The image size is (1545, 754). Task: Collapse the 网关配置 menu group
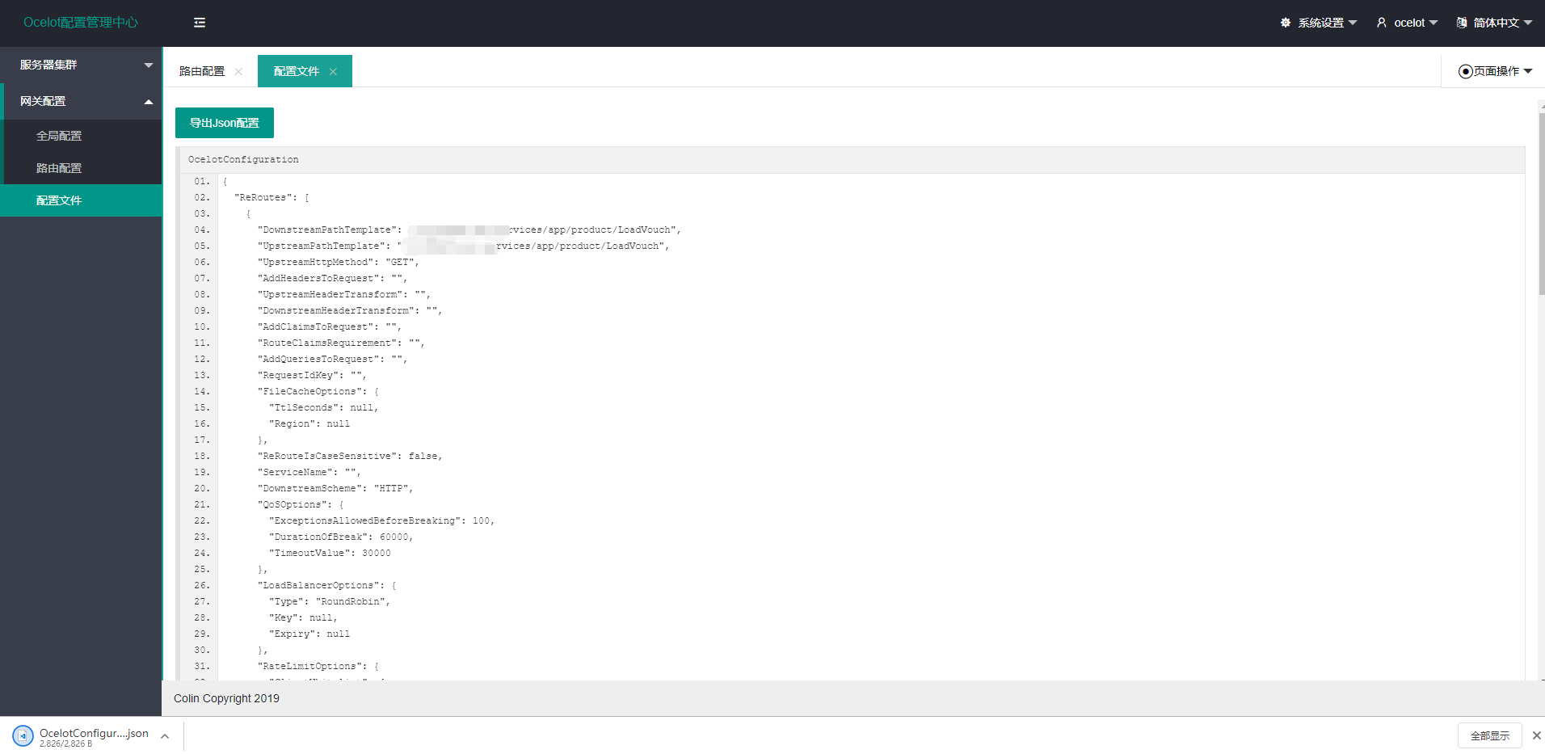pos(81,101)
